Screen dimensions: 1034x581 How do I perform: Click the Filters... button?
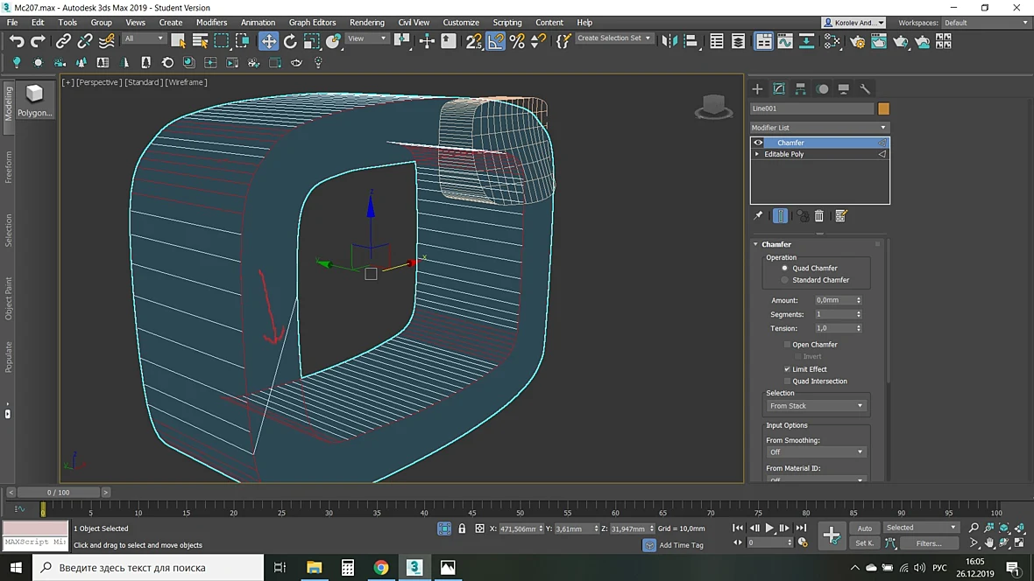[x=929, y=543]
